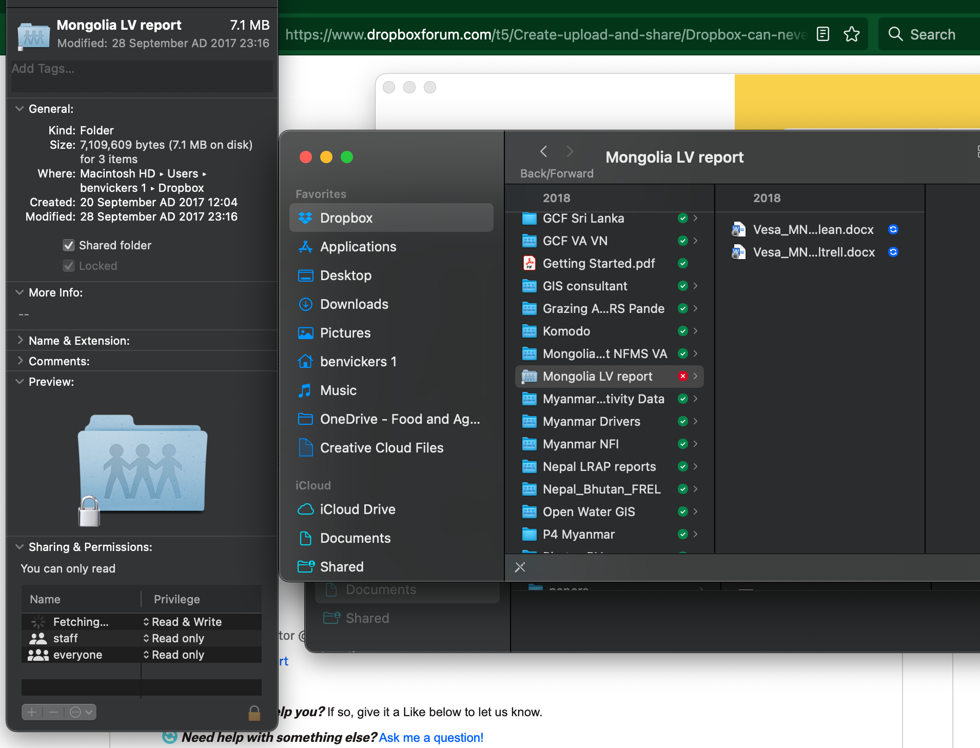Screen dimensions: 980x748
Task: Collapse the General section
Action: (x=19, y=109)
